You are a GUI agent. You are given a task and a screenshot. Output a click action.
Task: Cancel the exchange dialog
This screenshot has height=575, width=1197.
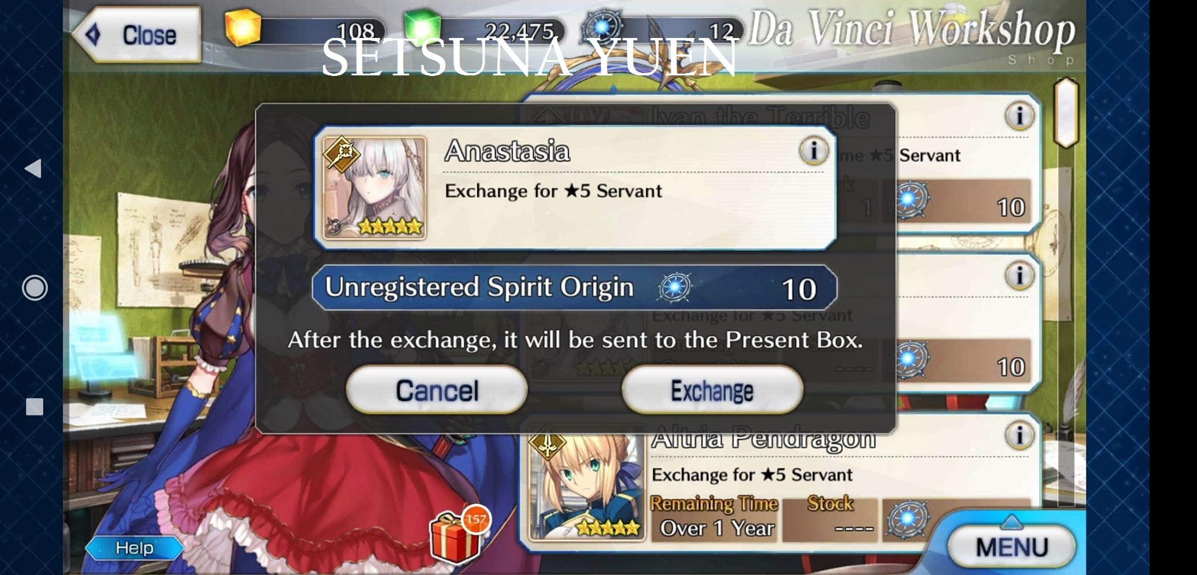[437, 390]
